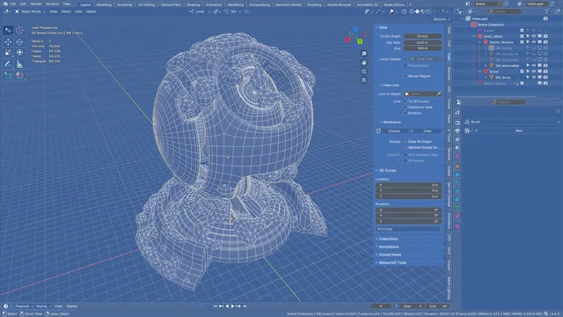This screenshot has width=563, height=317.
Task: Collapse the View panel section
Action: (x=377, y=27)
